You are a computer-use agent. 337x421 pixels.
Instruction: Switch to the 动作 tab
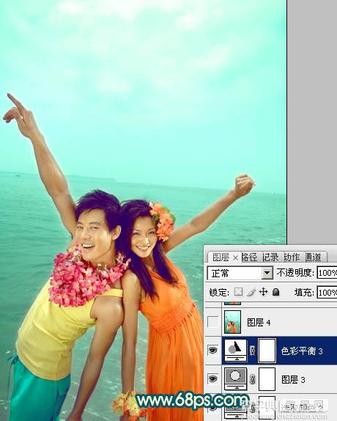coord(292,257)
